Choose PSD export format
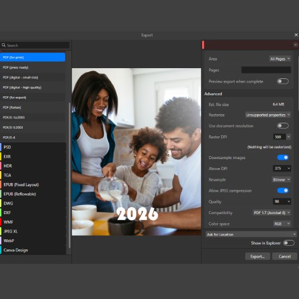 pyautogui.click(x=33, y=147)
